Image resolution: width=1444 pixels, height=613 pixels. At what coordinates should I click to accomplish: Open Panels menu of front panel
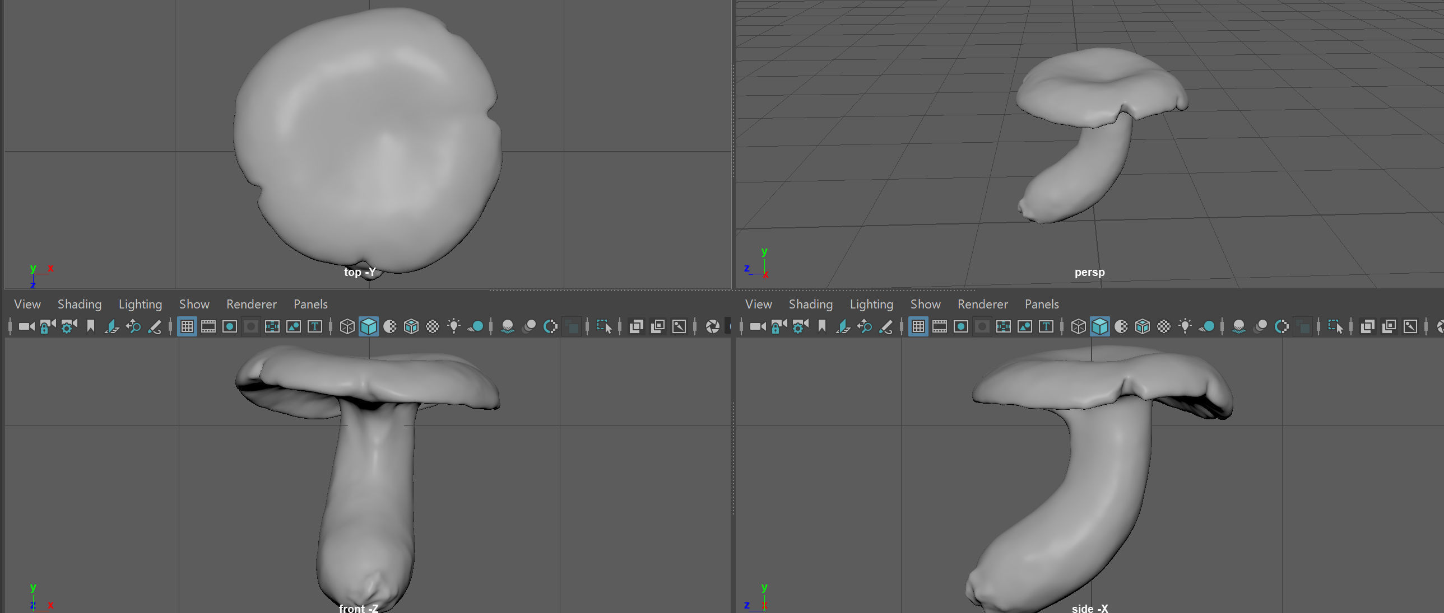(310, 304)
